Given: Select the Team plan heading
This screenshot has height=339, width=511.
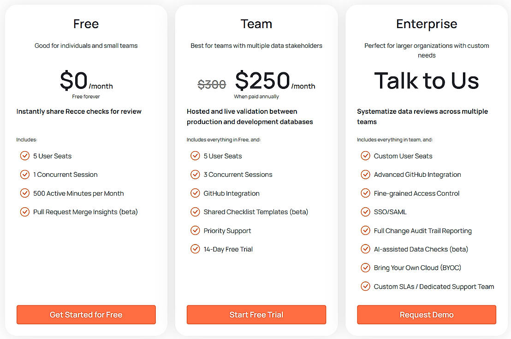Looking at the screenshot, I should (x=256, y=24).
